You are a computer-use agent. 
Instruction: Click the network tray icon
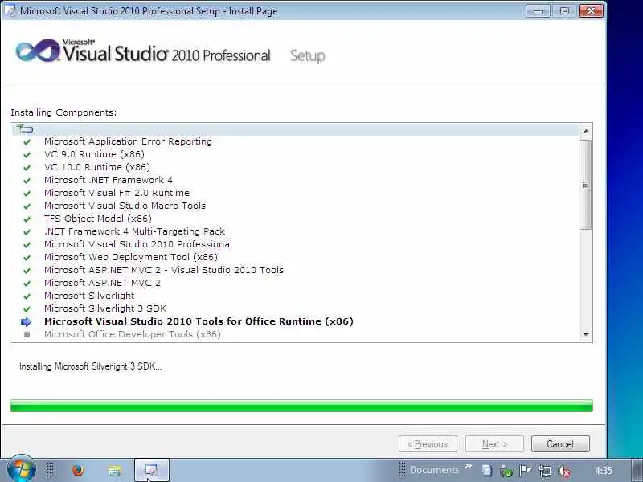[545, 471]
